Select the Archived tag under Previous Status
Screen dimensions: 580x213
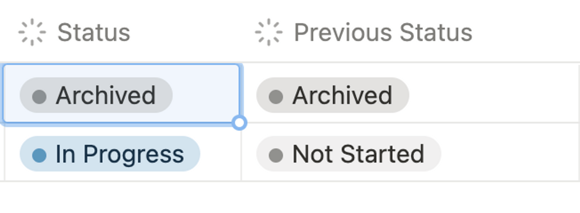[x=332, y=95]
